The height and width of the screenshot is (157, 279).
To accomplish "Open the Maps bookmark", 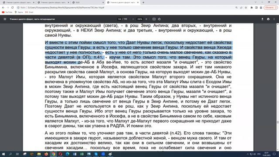I will (x=19, y=12).
